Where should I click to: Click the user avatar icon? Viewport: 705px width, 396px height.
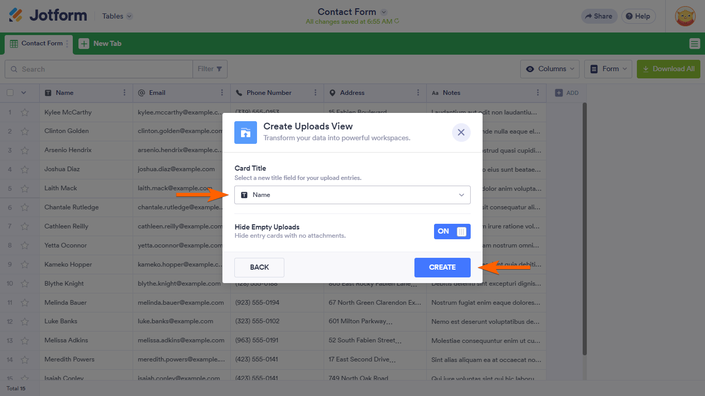point(685,16)
